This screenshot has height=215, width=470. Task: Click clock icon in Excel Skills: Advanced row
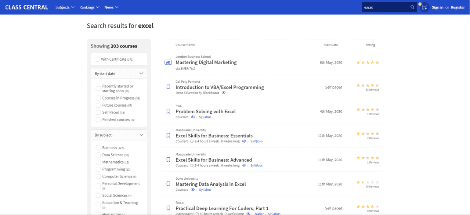point(192,165)
